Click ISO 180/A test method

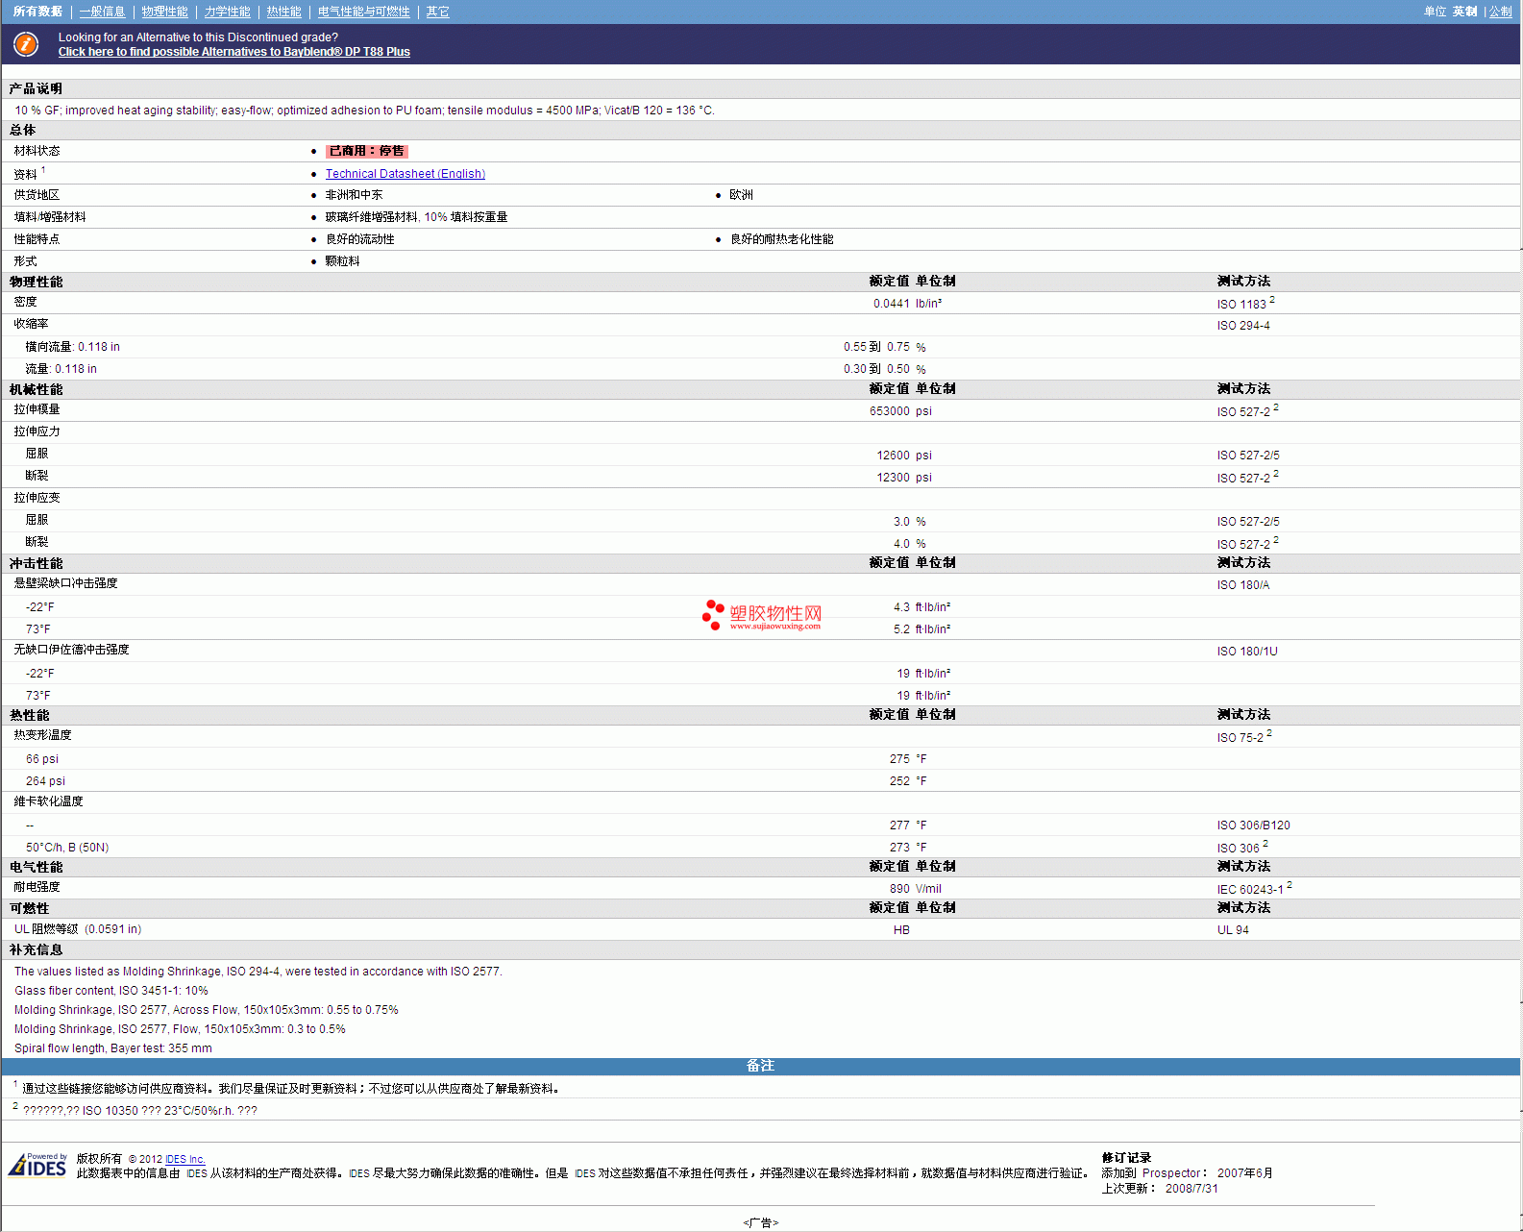(x=1242, y=585)
